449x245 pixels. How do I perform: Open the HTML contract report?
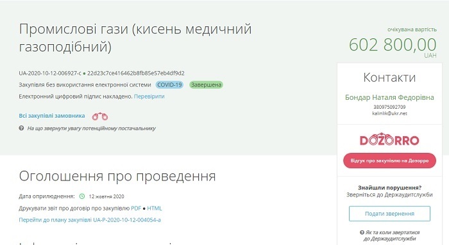click(155, 208)
